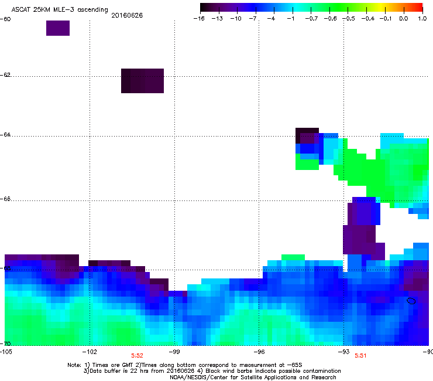Click the color scale label -4

[x=271, y=19]
